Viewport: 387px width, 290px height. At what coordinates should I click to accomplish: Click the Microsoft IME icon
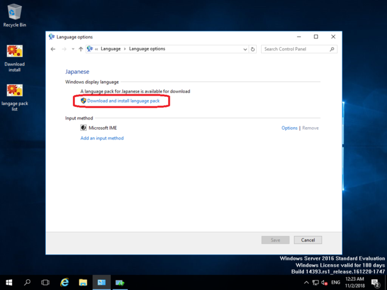coord(84,128)
